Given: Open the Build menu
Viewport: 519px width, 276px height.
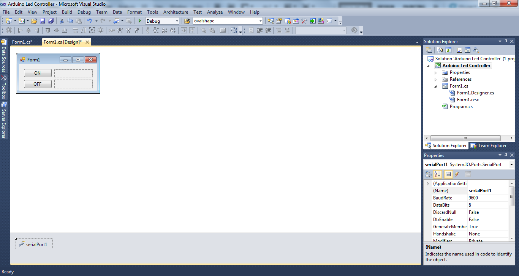Looking at the screenshot, I should (67, 12).
